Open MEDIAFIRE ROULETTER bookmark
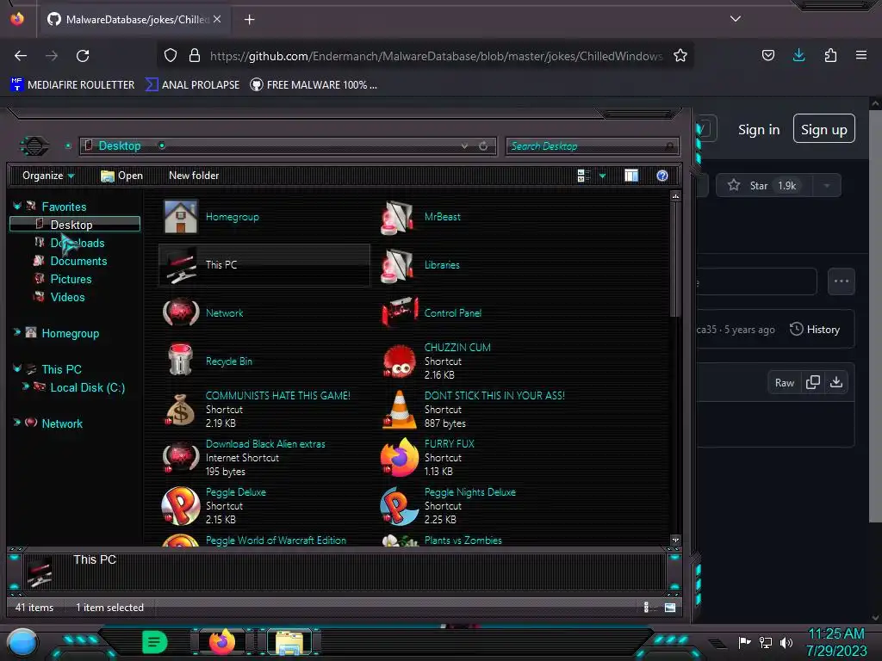 72,85
